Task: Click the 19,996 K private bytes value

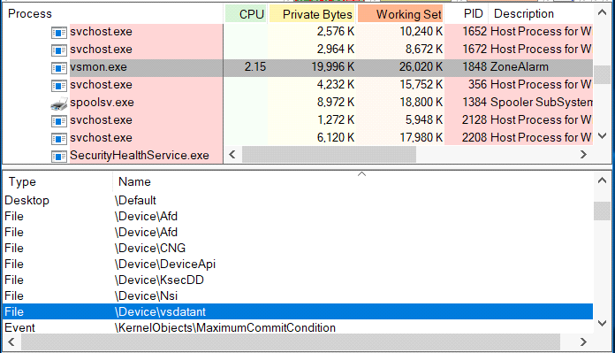Action: (333, 67)
